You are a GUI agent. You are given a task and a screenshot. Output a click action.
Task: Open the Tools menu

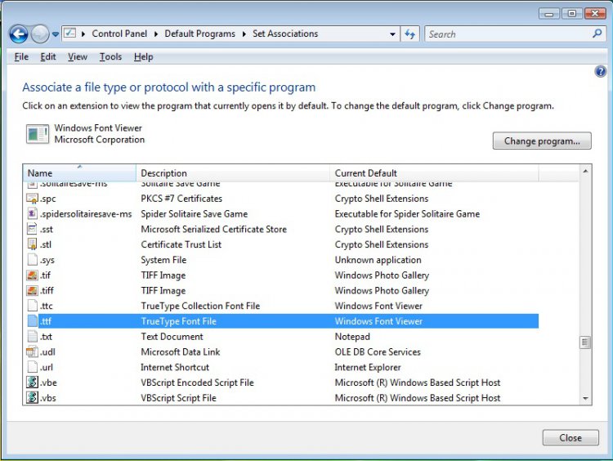point(110,56)
